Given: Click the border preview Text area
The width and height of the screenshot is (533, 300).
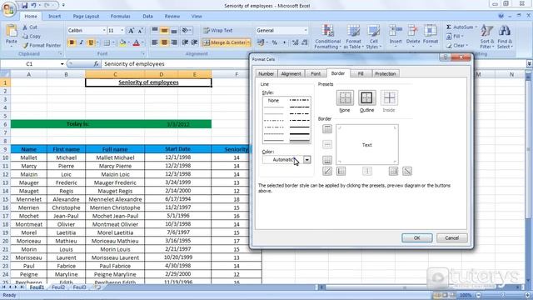Looking at the screenshot, I should [366, 145].
